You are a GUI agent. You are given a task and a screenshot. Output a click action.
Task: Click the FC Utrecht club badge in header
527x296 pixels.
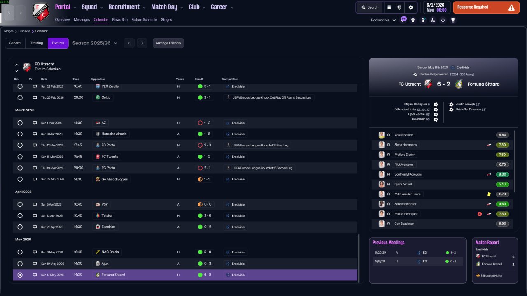pyautogui.click(x=40, y=12)
